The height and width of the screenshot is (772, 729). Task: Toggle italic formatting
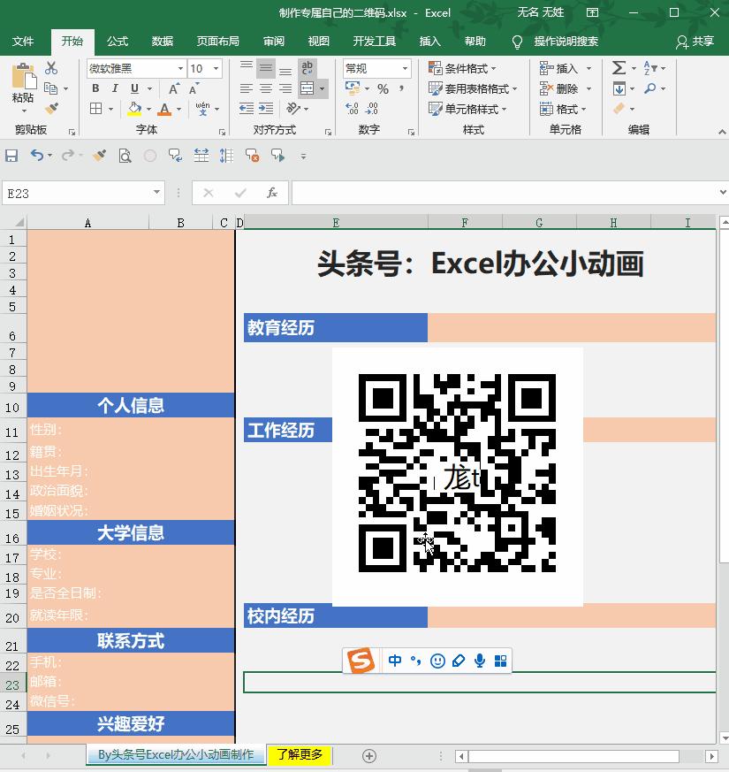[x=116, y=88]
